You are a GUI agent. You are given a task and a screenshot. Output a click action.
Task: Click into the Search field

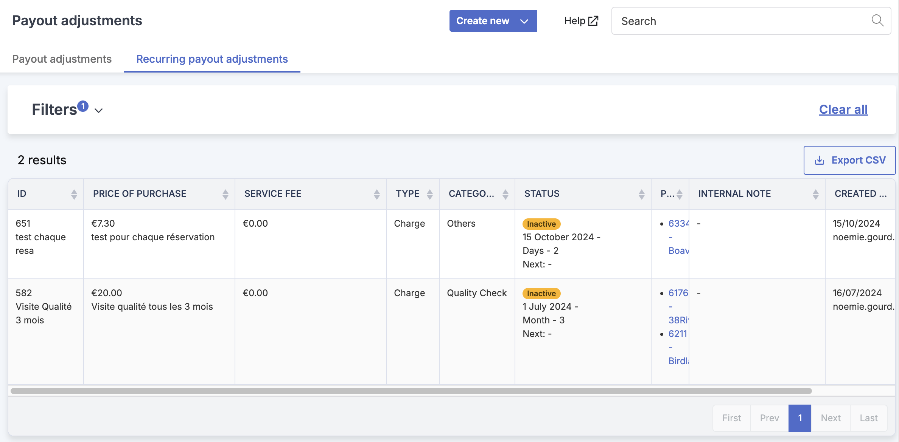pos(751,21)
